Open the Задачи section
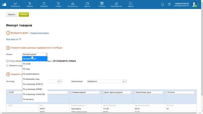This screenshot has width=203, height=114. coord(131,4)
